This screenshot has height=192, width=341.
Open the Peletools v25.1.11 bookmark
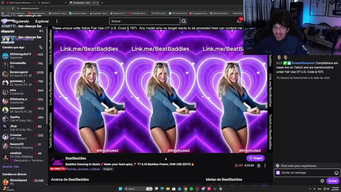point(118,13)
